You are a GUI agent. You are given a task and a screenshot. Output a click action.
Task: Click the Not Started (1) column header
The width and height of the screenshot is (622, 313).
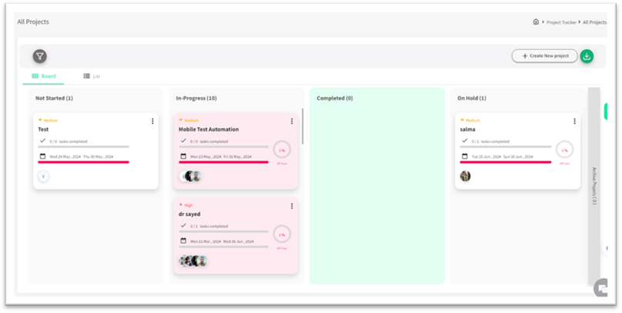(x=54, y=98)
